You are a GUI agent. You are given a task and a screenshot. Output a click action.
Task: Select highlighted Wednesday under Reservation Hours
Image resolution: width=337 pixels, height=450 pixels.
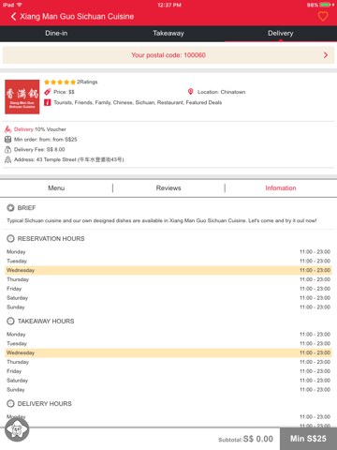click(x=168, y=270)
